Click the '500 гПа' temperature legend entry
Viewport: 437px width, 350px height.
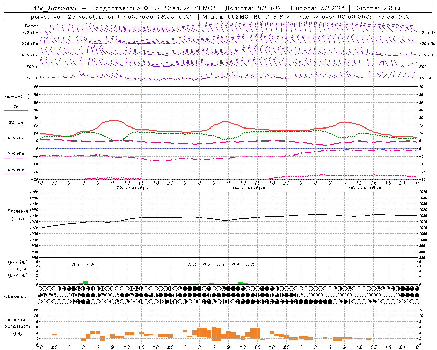pyautogui.click(x=16, y=170)
